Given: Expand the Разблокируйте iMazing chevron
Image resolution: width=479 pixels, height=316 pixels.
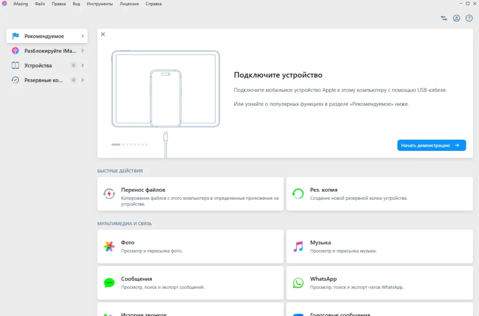Looking at the screenshot, I should (x=82, y=50).
